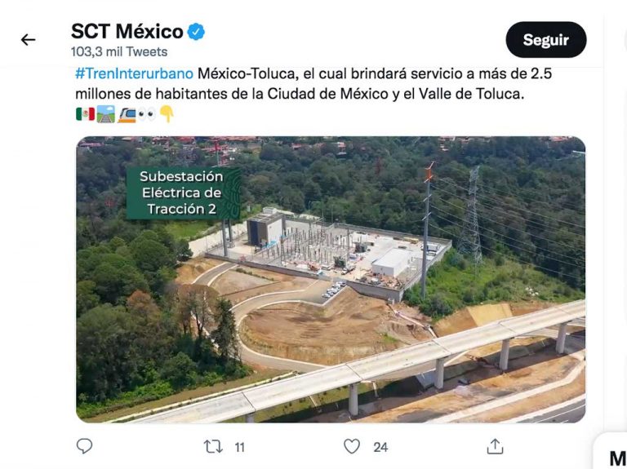Like the tweet with heart icon
This screenshot has width=627, height=469.
[x=352, y=446]
